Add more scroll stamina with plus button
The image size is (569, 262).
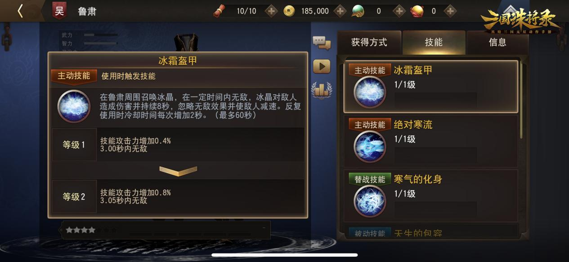[271, 11]
